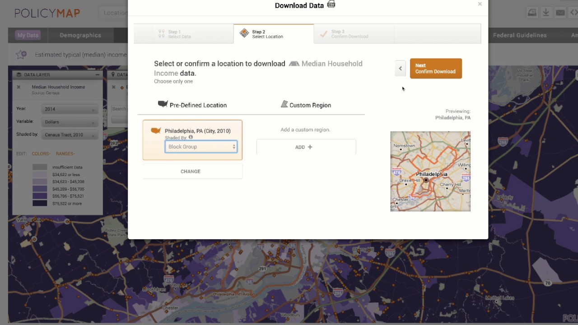Image resolution: width=578 pixels, height=325 pixels.
Task: Open the Year 2014 dropdown
Action: [x=70, y=109]
